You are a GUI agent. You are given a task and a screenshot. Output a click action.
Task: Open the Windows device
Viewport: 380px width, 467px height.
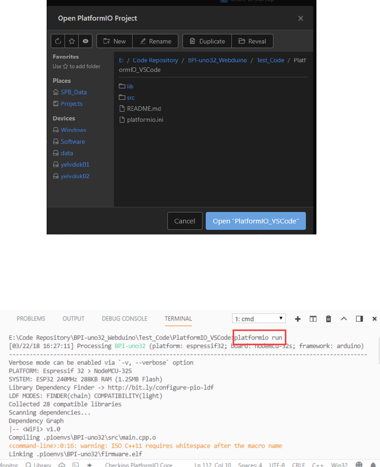point(74,130)
